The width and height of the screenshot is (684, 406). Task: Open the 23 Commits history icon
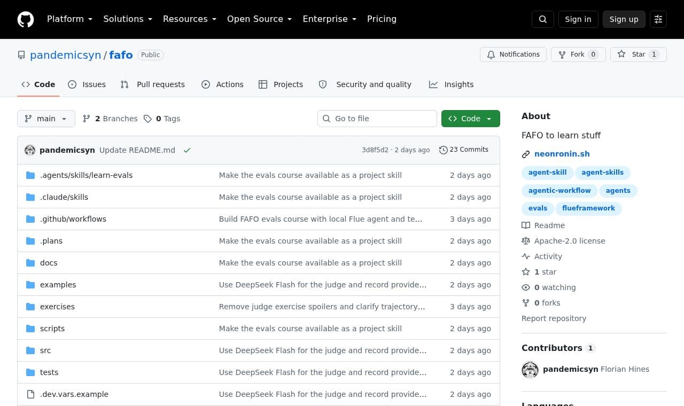443,150
